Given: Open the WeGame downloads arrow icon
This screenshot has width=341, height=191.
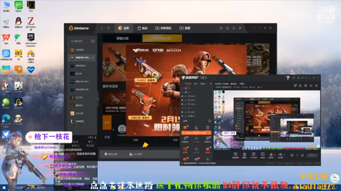Looking at the screenshot, I should click(x=234, y=28).
